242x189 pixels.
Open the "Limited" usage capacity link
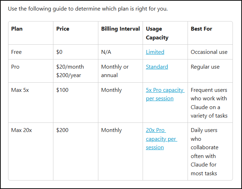tap(155, 52)
